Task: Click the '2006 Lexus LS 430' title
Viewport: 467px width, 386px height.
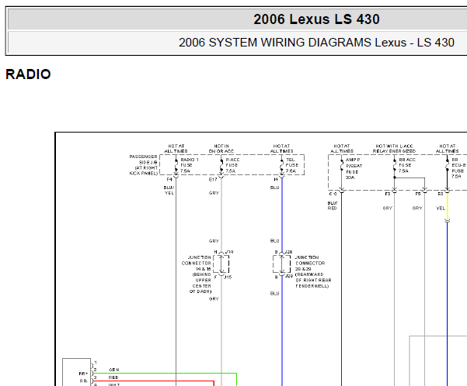Action: click(316, 19)
